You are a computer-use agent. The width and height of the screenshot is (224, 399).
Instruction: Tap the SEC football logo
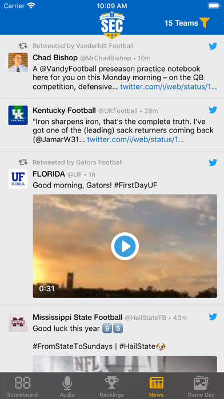tap(112, 25)
